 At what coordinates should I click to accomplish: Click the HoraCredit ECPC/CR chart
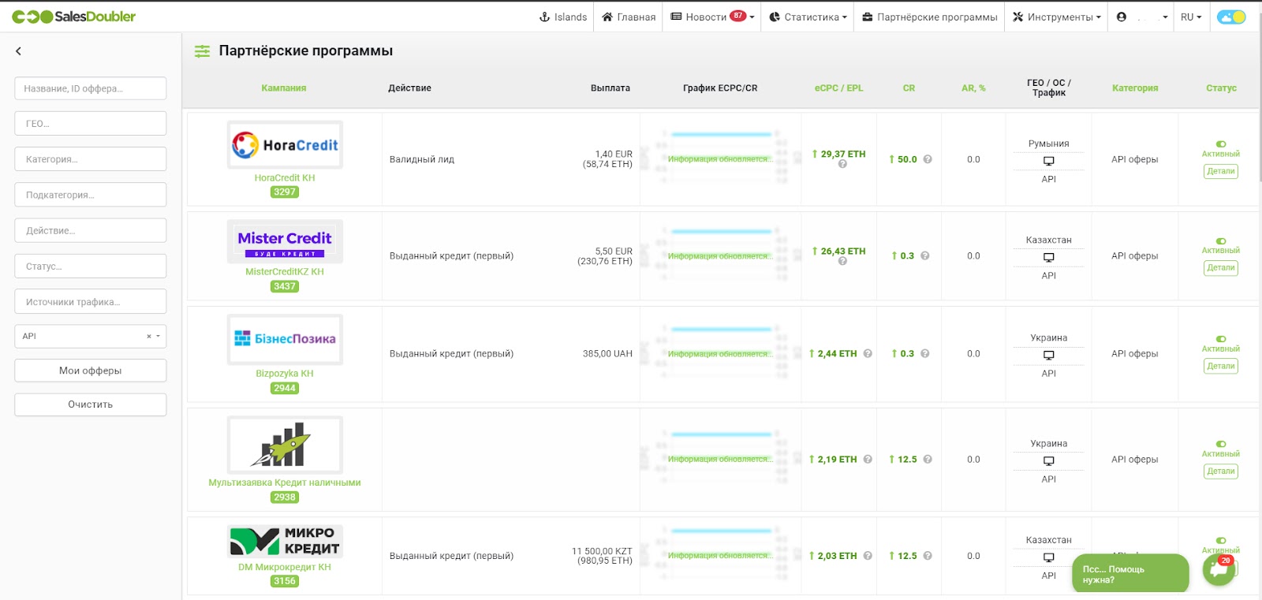point(719,158)
